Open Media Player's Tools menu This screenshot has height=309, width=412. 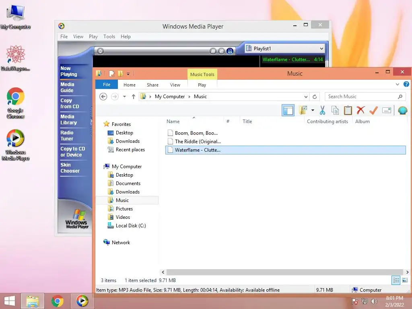pyautogui.click(x=109, y=37)
